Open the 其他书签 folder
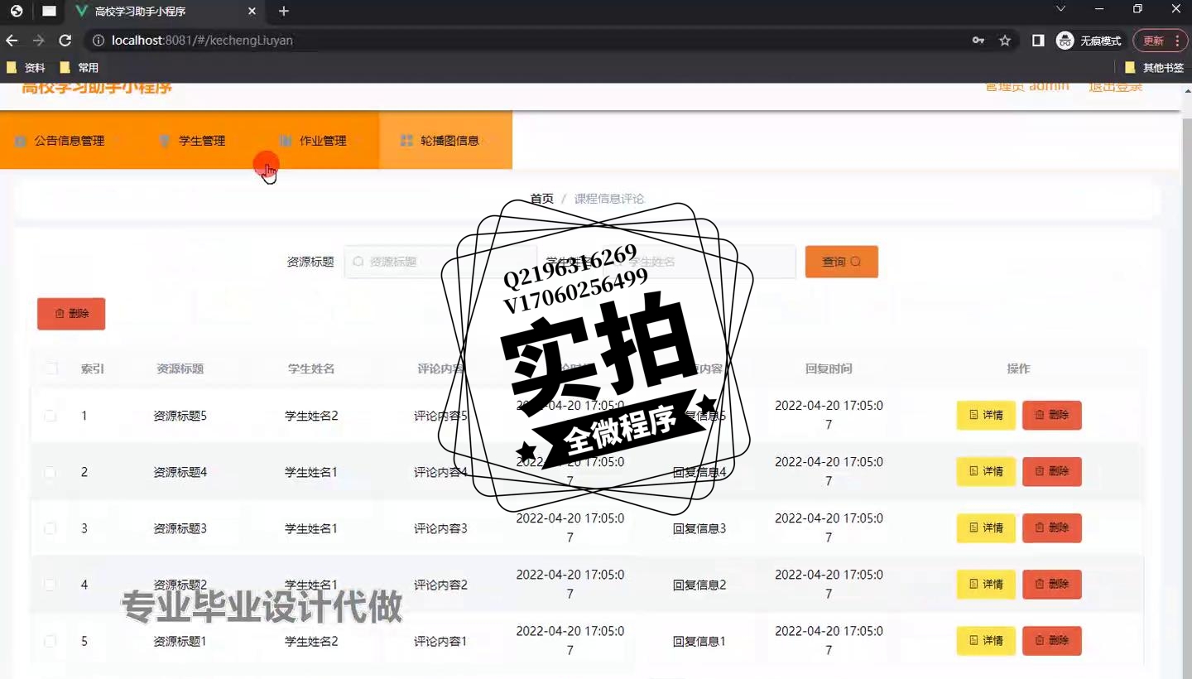 click(x=1155, y=68)
